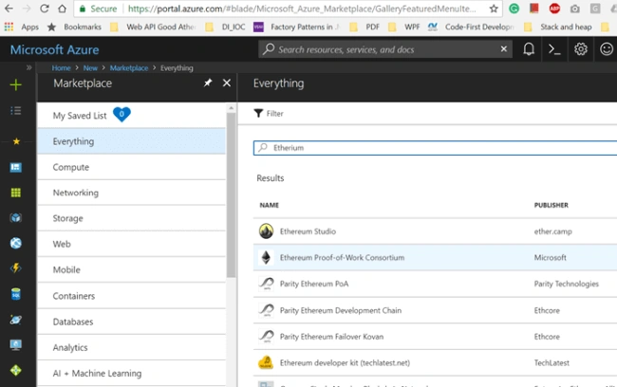Sort results by PUBLISHER column header
The width and height of the screenshot is (617, 387).
tap(551, 205)
